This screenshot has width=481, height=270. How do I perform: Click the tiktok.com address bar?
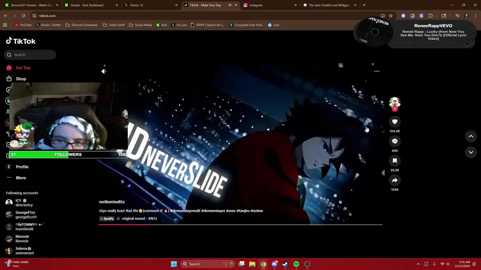203,16
